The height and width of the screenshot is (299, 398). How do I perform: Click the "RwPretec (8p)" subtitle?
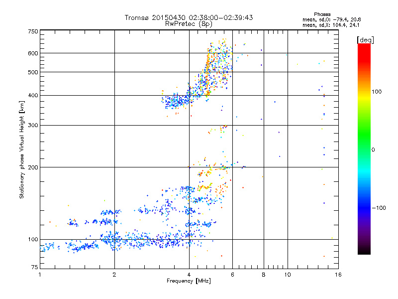(x=189, y=24)
